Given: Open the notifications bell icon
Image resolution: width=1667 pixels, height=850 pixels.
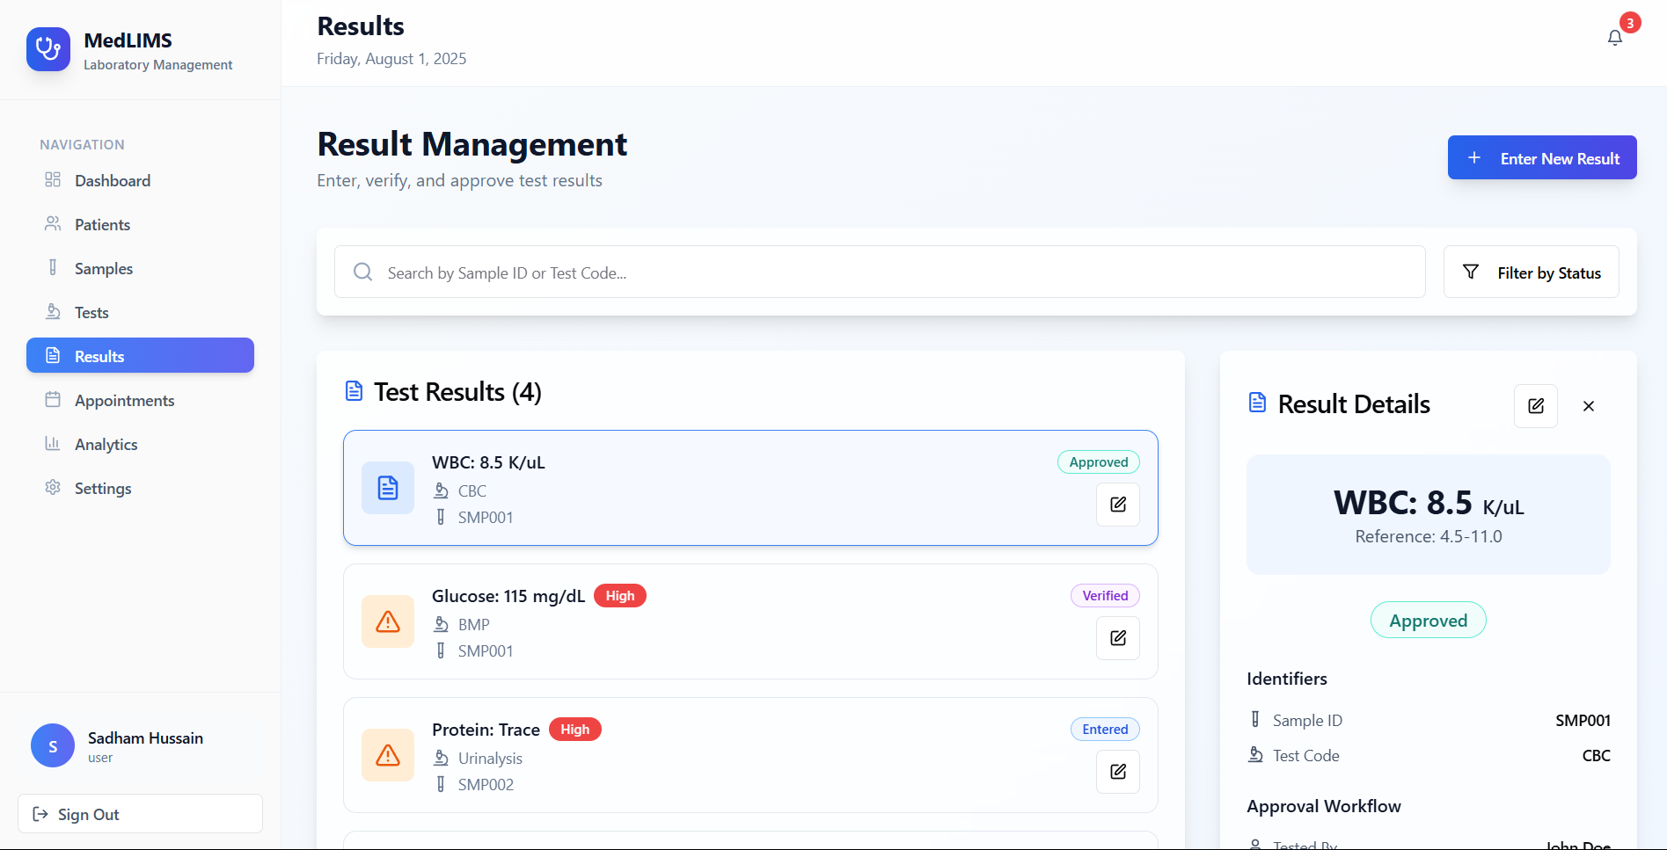Looking at the screenshot, I should [1615, 38].
